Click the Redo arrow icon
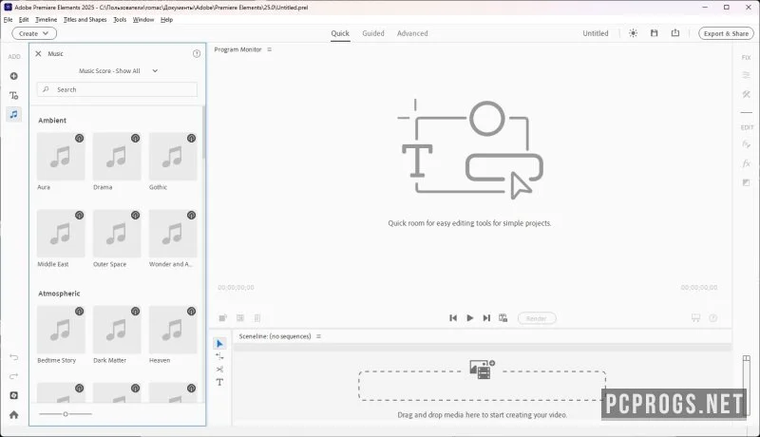 (x=14, y=376)
